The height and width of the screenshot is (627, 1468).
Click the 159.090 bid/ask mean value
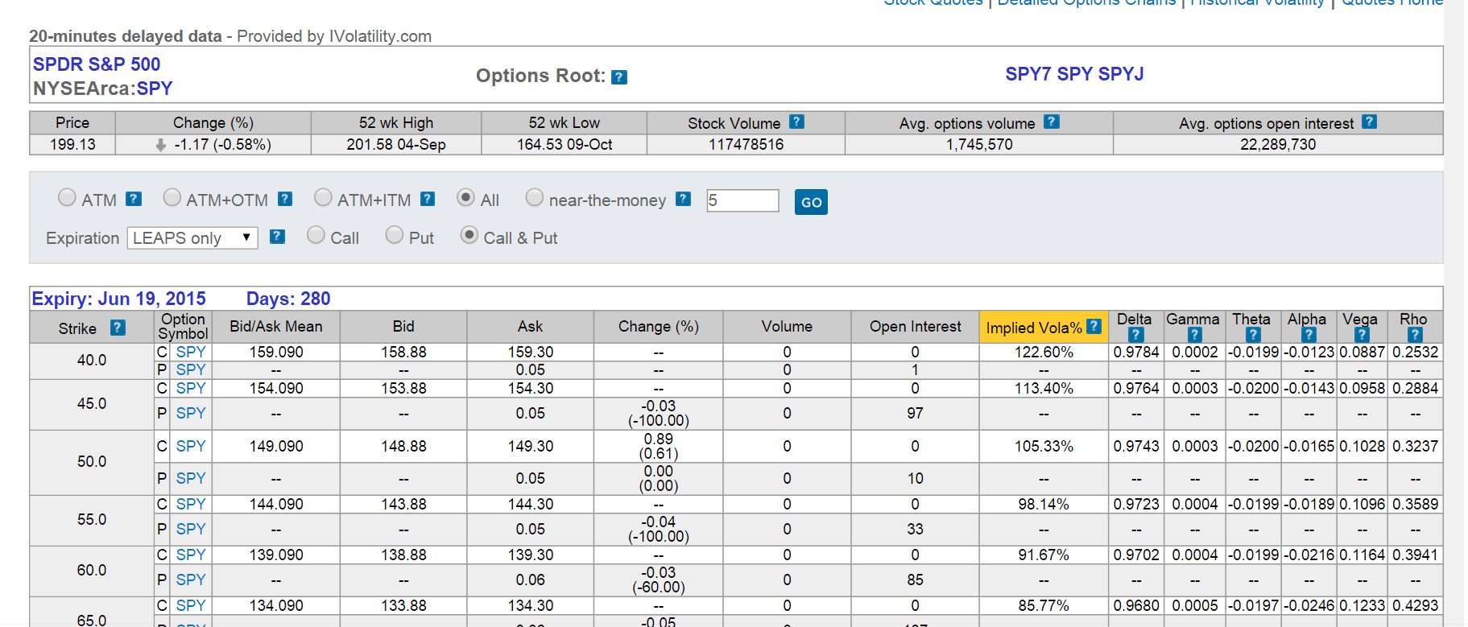point(276,352)
